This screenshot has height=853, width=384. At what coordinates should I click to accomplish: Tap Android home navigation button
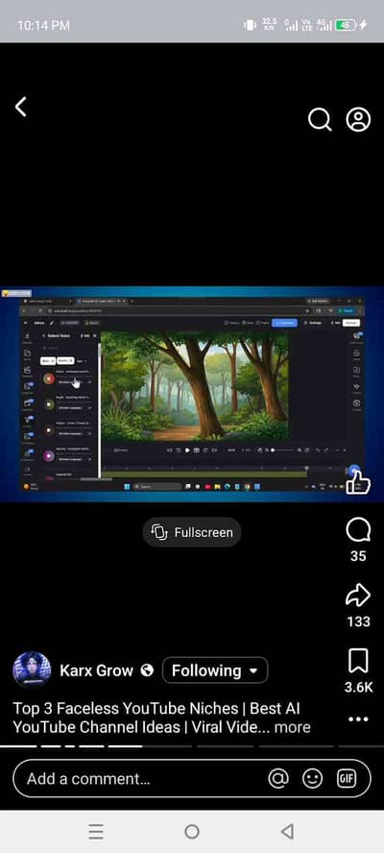[191, 831]
